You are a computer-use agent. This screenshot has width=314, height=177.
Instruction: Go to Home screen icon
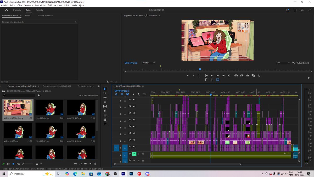coord(7,10)
